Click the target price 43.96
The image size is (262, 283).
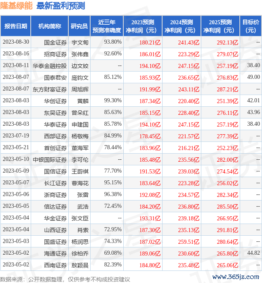(254, 112)
